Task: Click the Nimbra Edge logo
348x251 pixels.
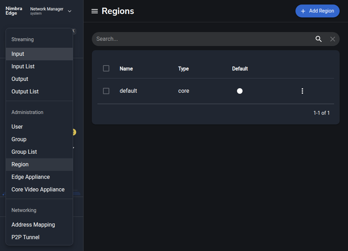Action: tap(14, 11)
